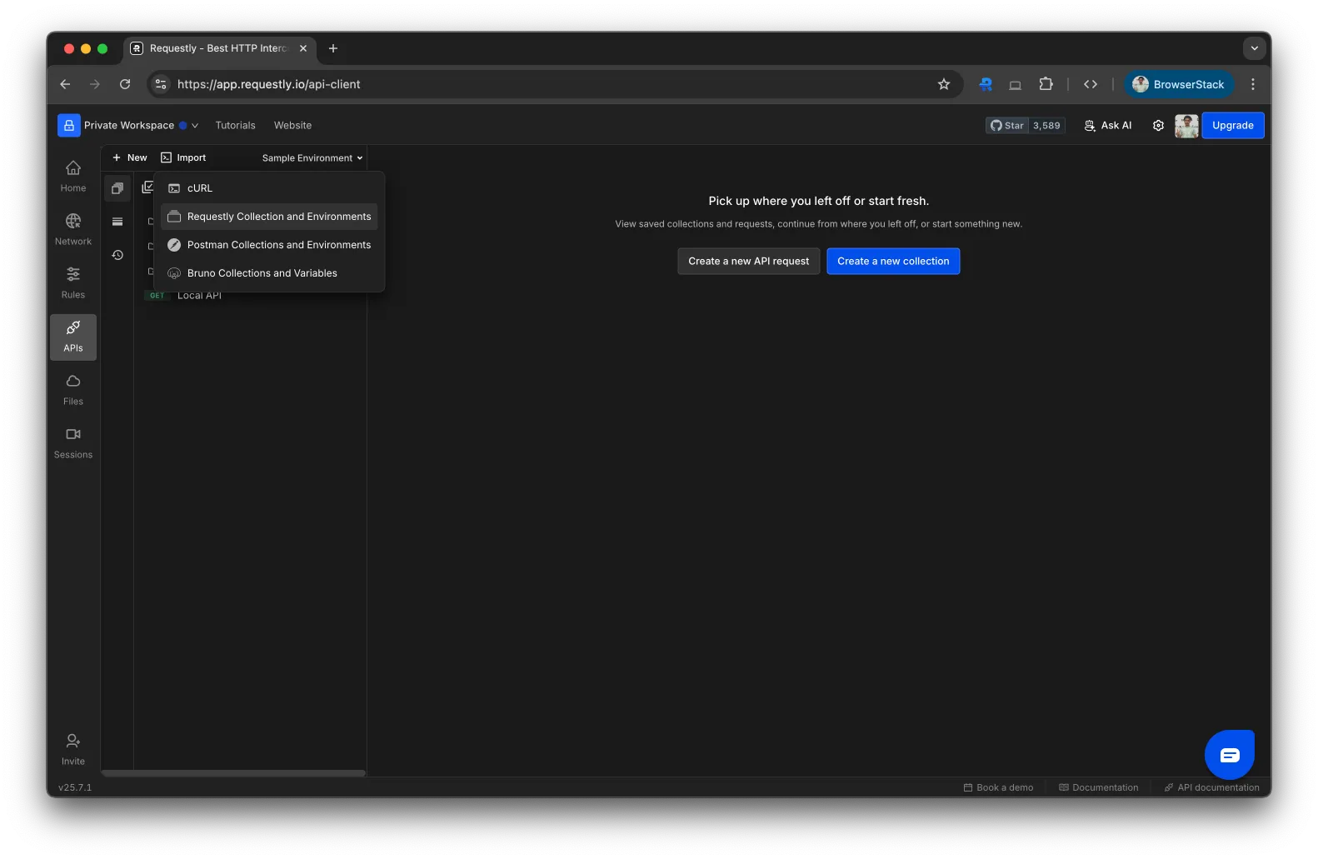1318x859 pixels.
Task: Click Create a new collection
Action: click(x=893, y=261)
